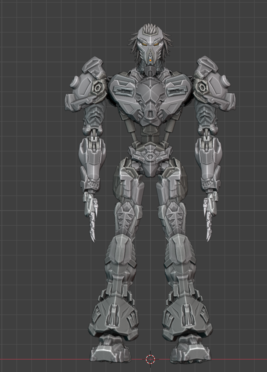Click the 3D cursor between the robot's feet

tap(150, 359)
